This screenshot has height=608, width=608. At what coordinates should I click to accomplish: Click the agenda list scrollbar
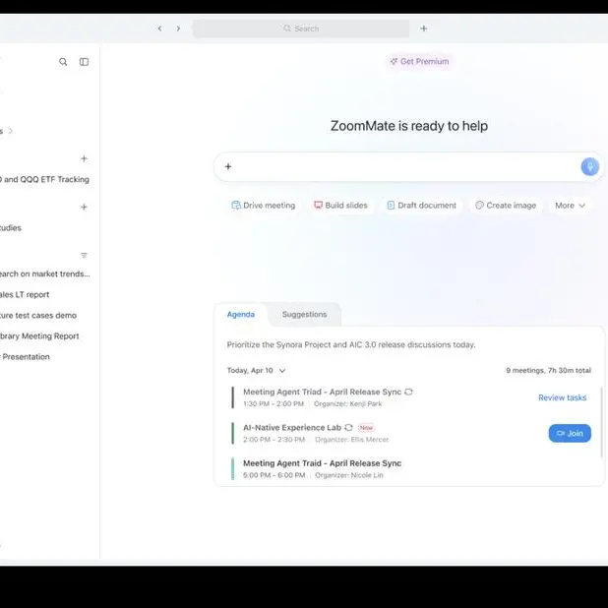coord(601,422)
